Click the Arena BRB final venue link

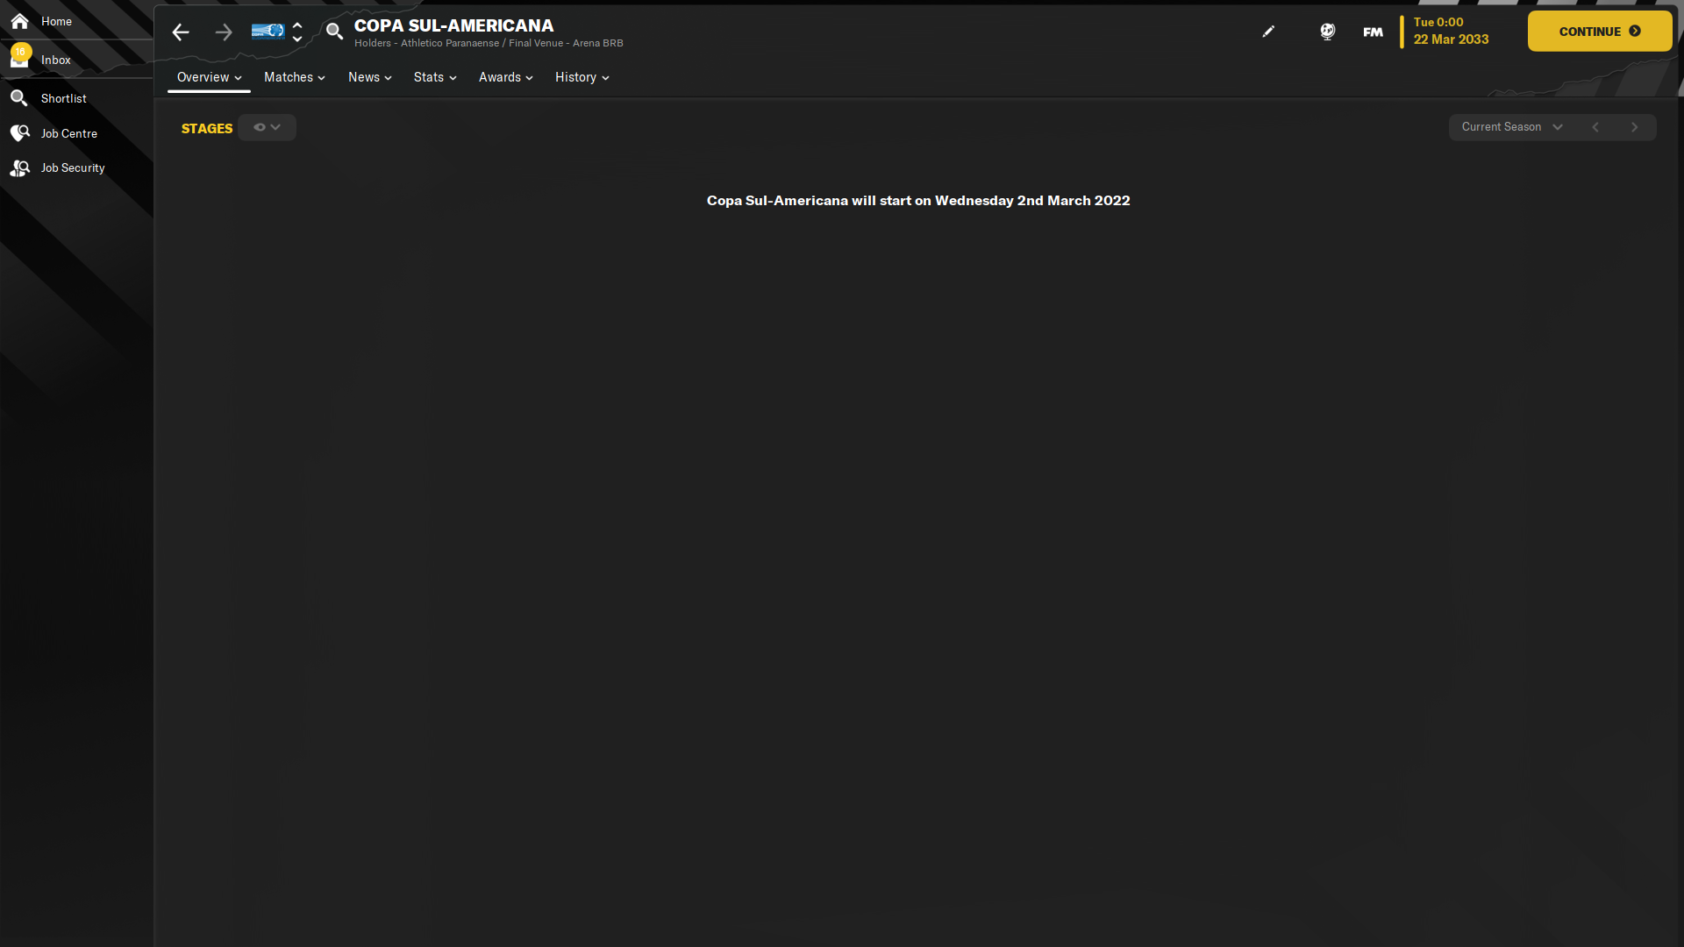tap(598, 43)
